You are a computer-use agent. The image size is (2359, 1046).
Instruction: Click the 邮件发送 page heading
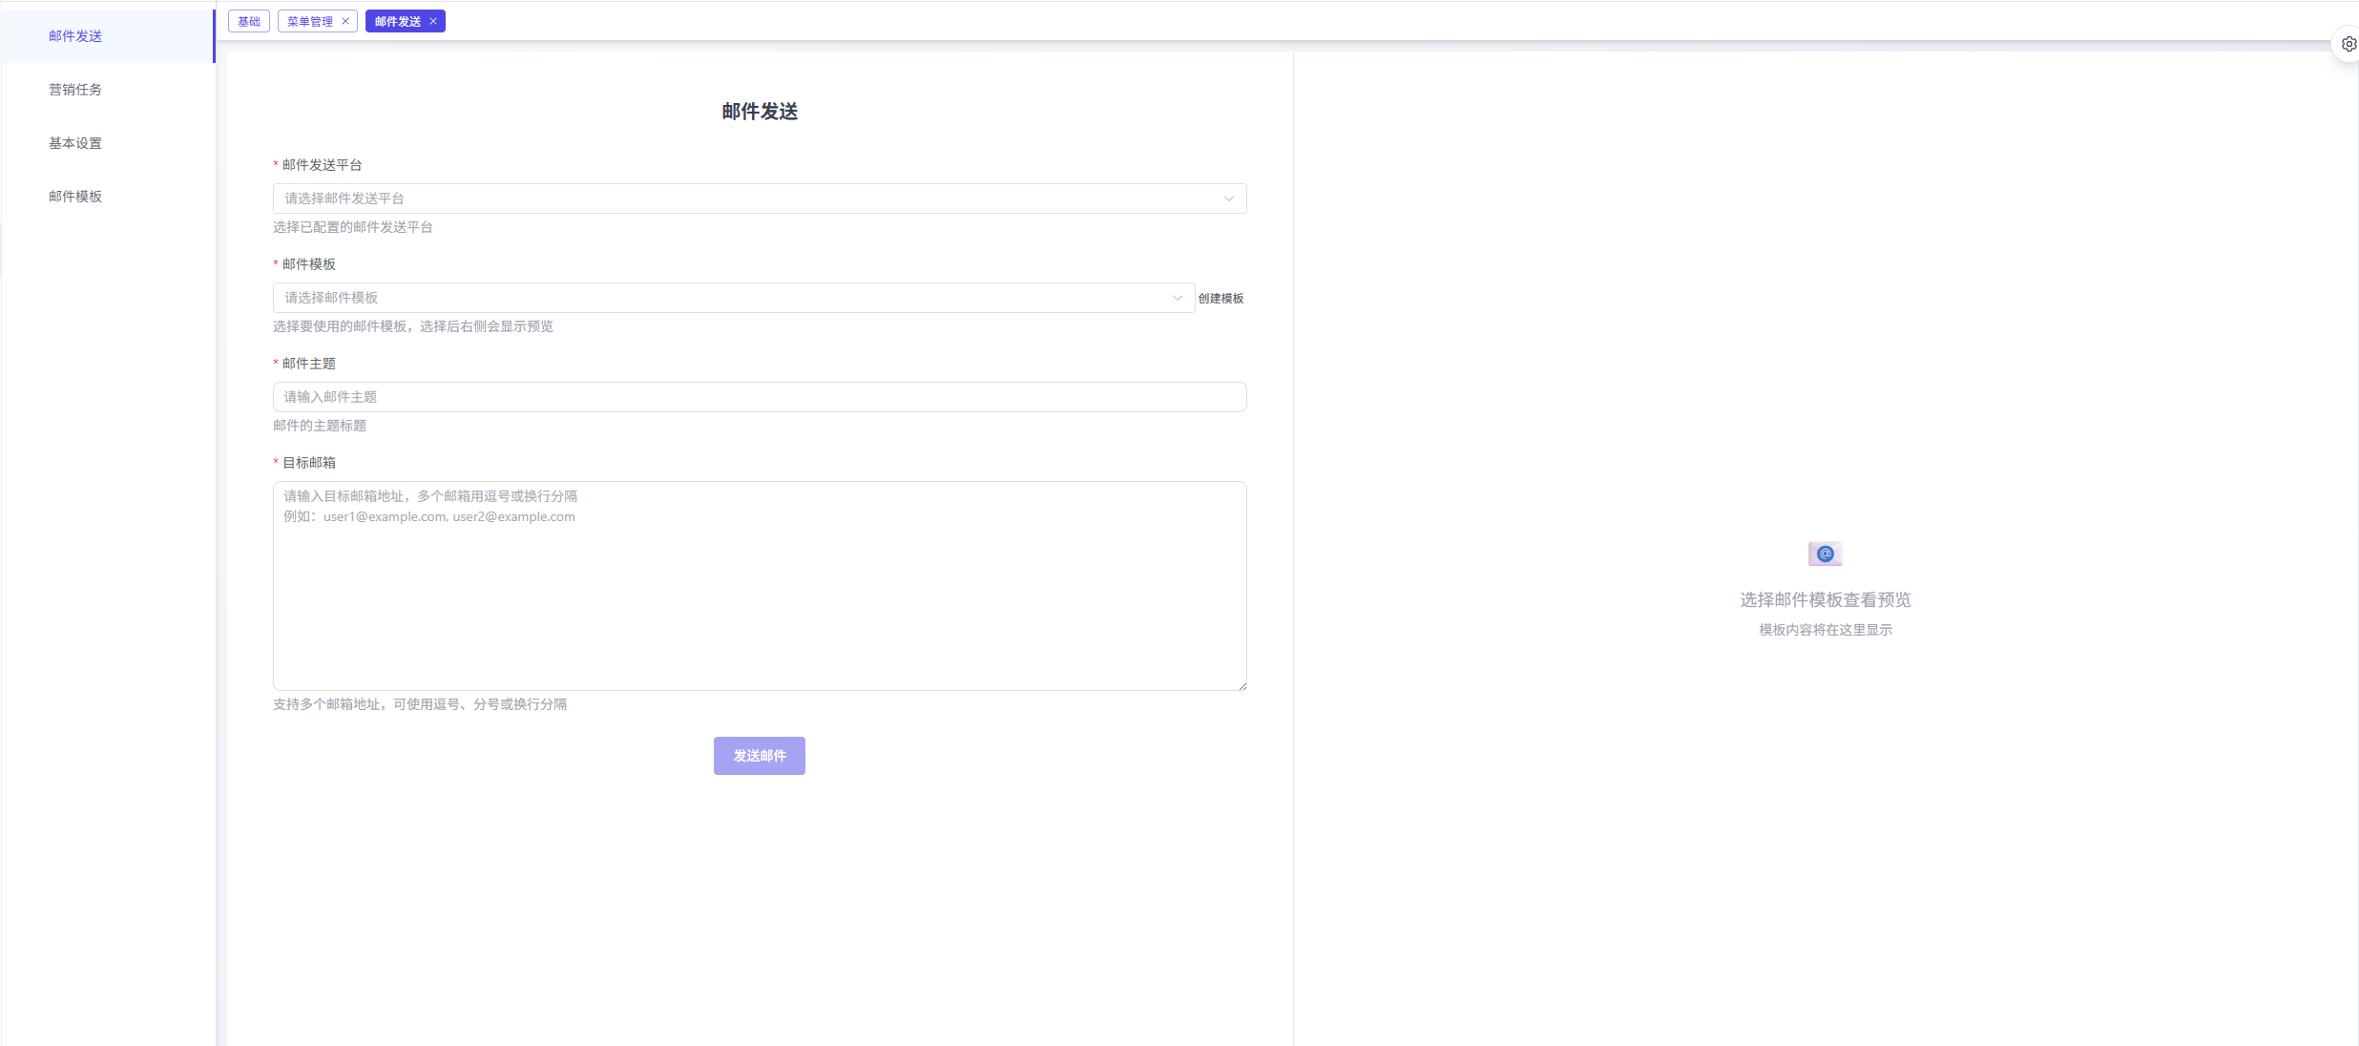coord(760,112)
